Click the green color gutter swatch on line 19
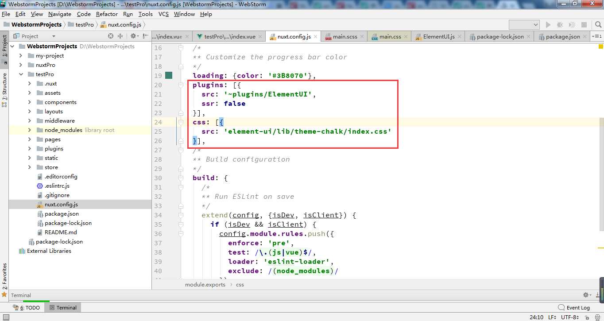Screen dimensions: 604x321 coord(169,75)
